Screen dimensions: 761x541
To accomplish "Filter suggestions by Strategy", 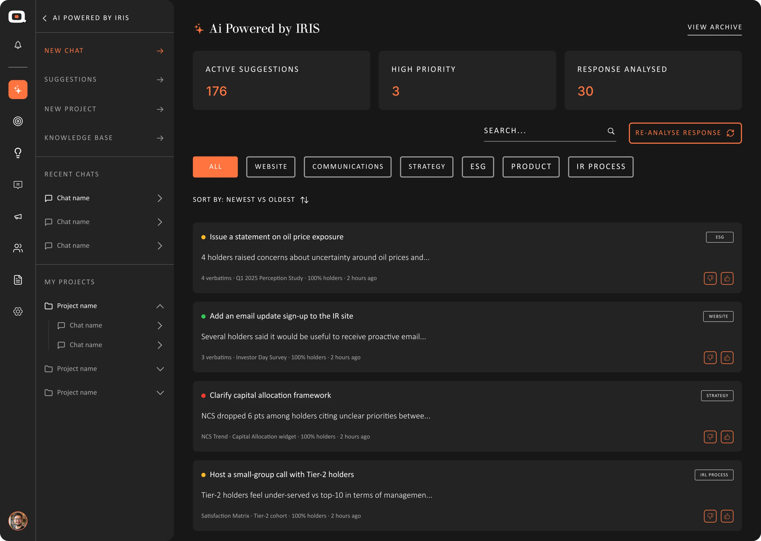I will coord(426,167).
